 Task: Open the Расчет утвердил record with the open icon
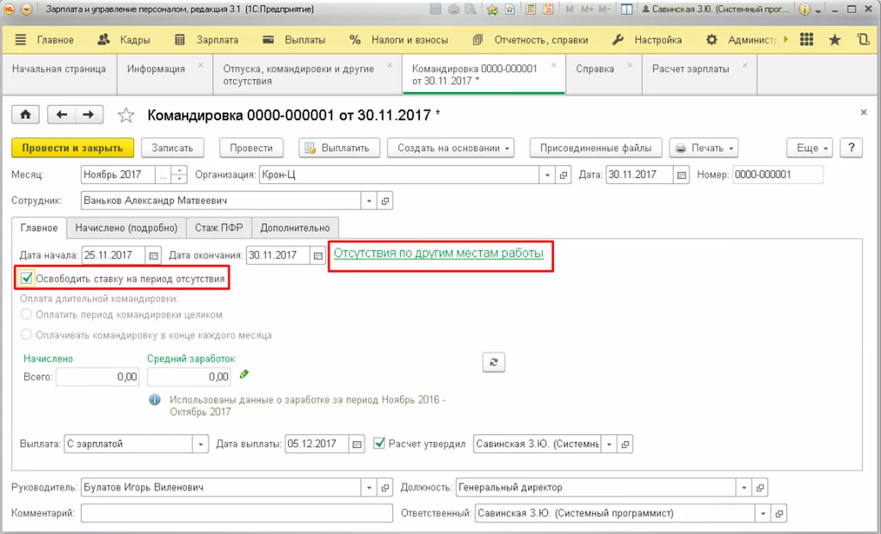(x=625, y=444)
